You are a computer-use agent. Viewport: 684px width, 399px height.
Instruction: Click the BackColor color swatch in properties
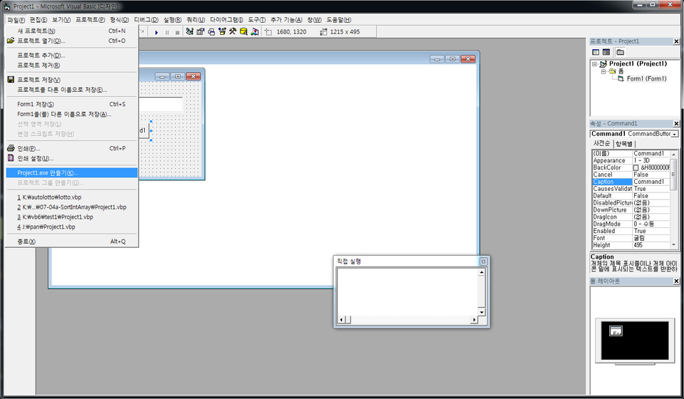click(636, 167)
